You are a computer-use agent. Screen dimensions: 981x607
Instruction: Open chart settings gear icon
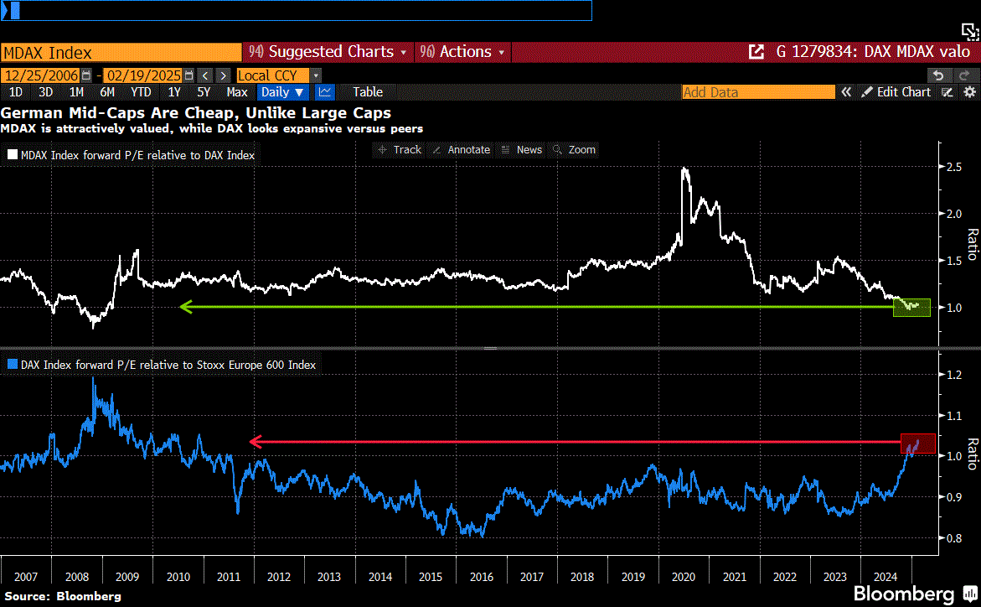coord(970,92)
